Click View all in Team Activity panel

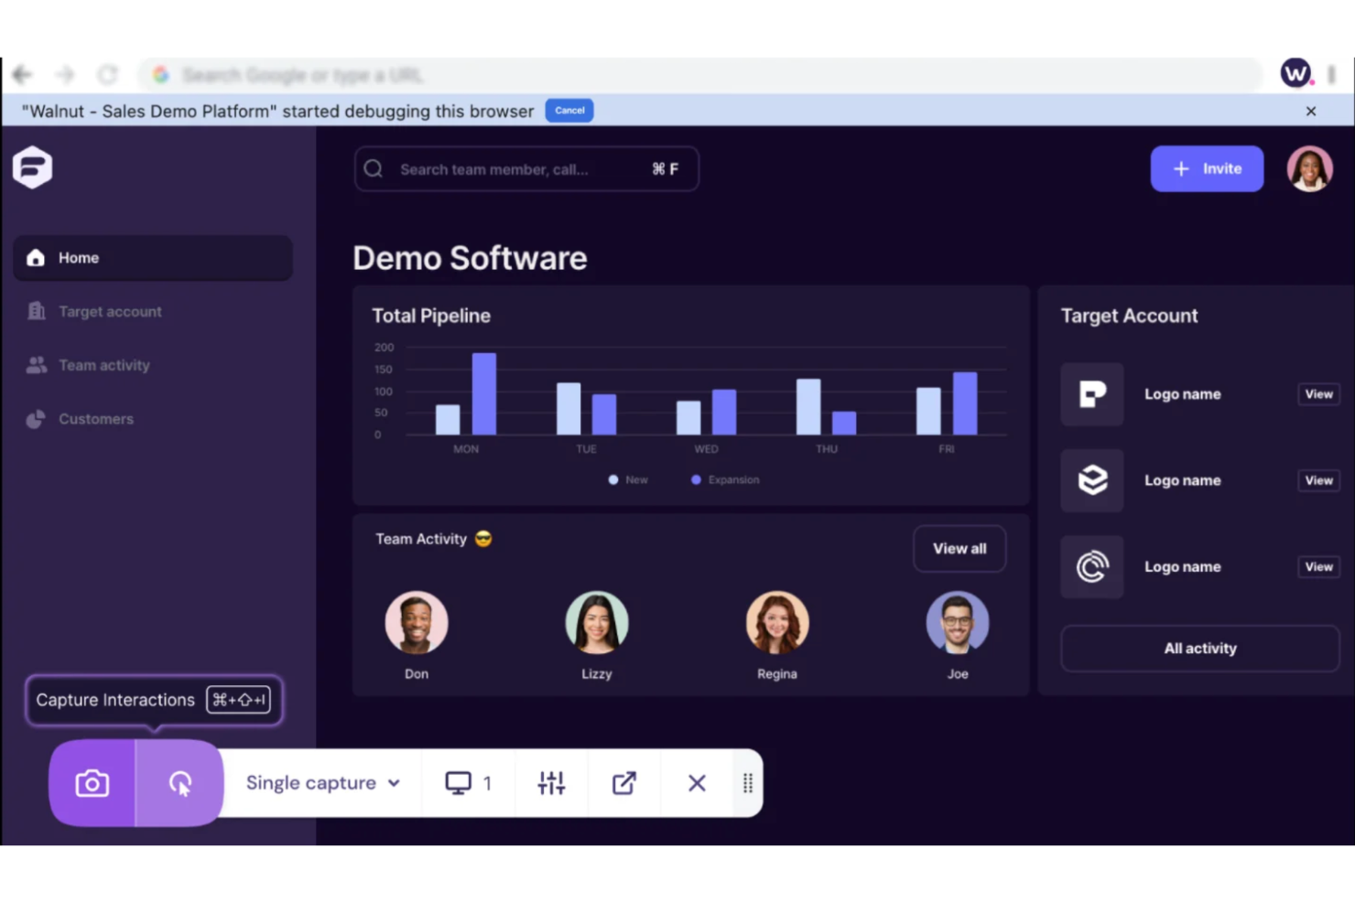[959, 548]
